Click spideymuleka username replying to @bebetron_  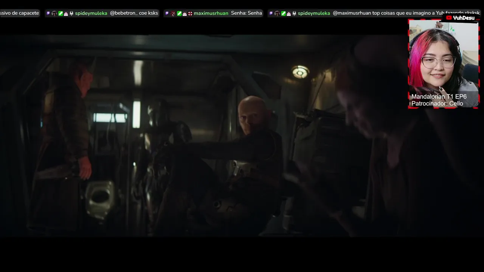[x=91, y=13]
